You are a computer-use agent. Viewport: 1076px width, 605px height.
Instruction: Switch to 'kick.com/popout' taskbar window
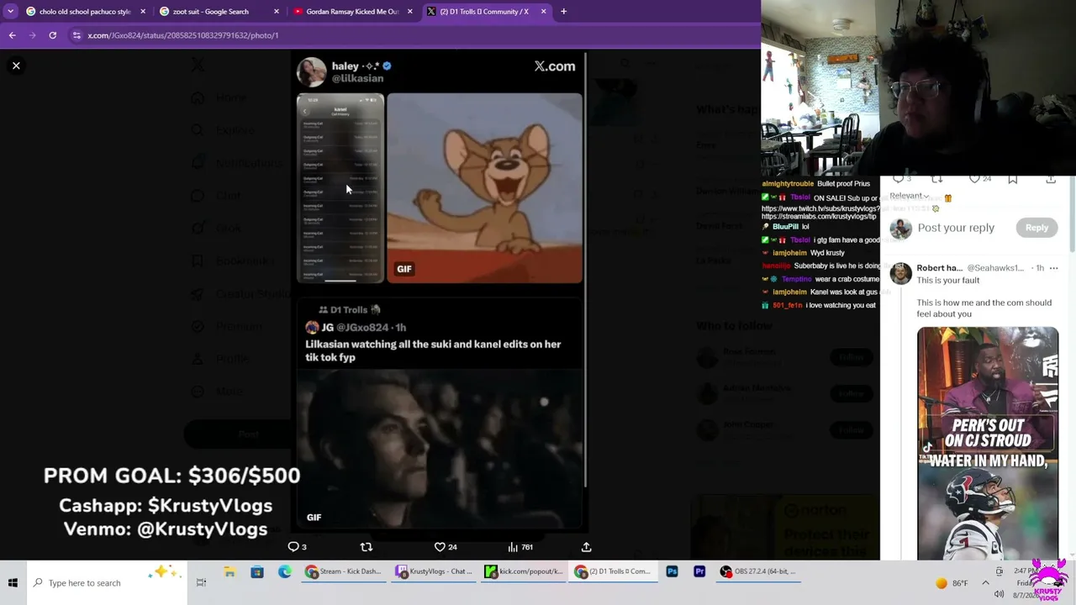[x=524, y=572]
